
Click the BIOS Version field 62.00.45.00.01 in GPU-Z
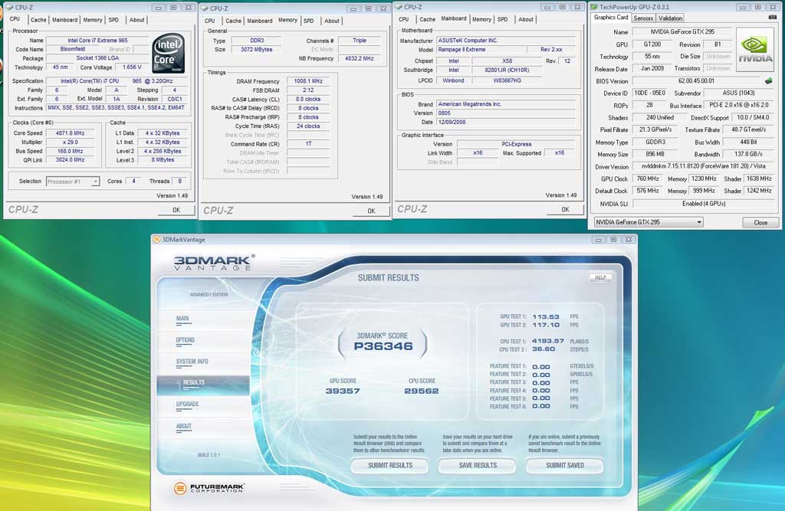pyautogui.click(x=696, y=81)
